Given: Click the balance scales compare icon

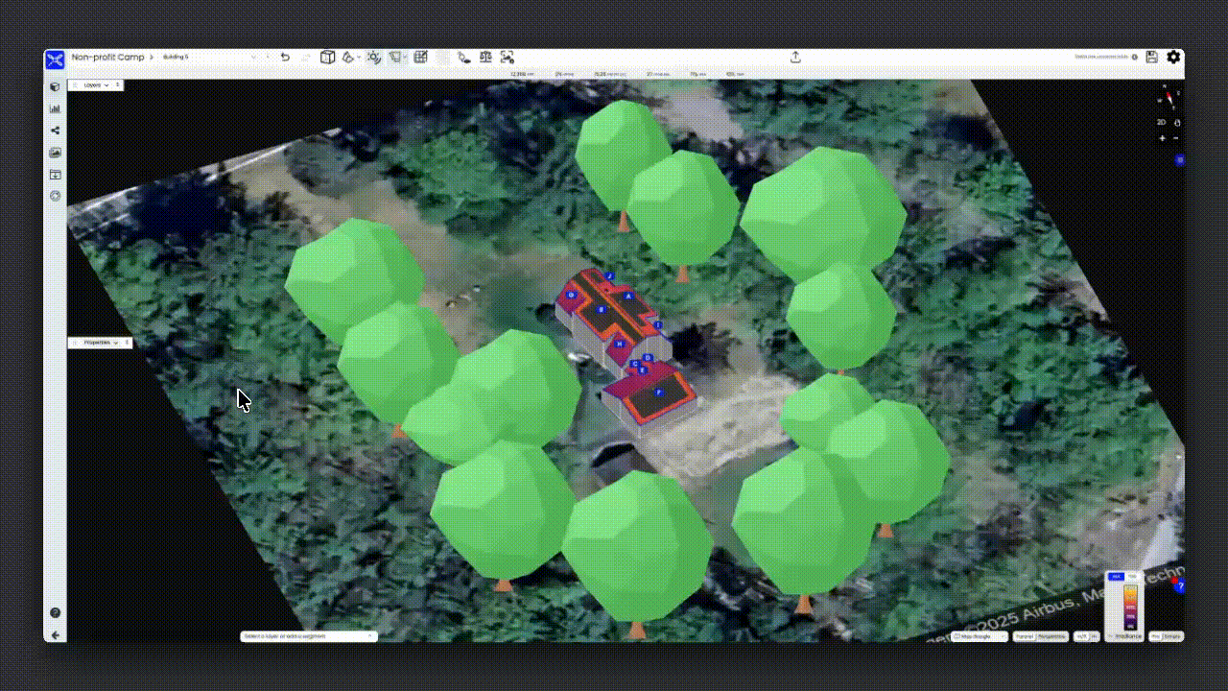Looking at the screenshot, I should point(485,58).
